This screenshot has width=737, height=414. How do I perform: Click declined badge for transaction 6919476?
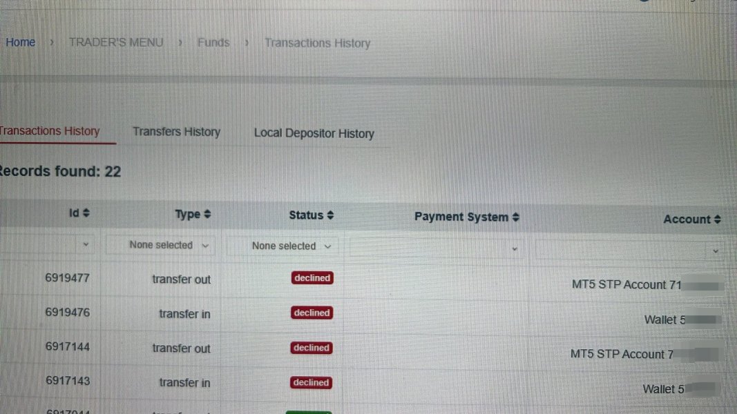(x=312, y=313)
